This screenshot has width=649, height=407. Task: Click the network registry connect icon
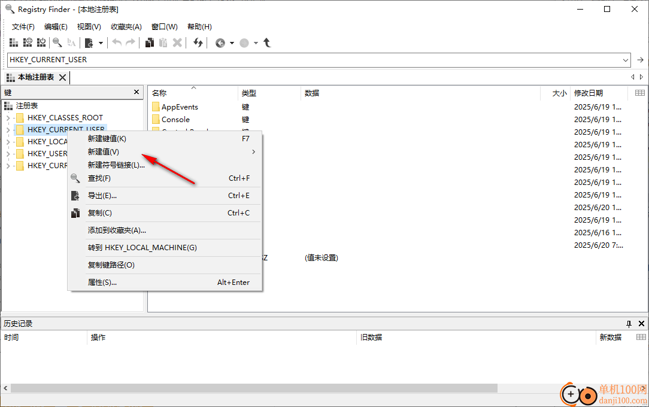pos(28,42)
